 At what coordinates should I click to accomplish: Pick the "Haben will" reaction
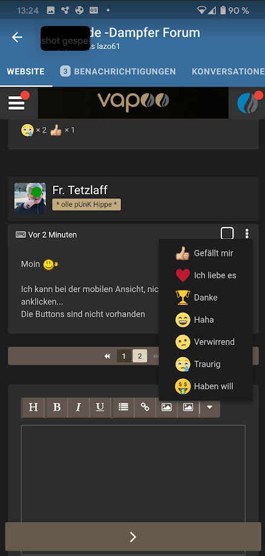pos(206,386)
